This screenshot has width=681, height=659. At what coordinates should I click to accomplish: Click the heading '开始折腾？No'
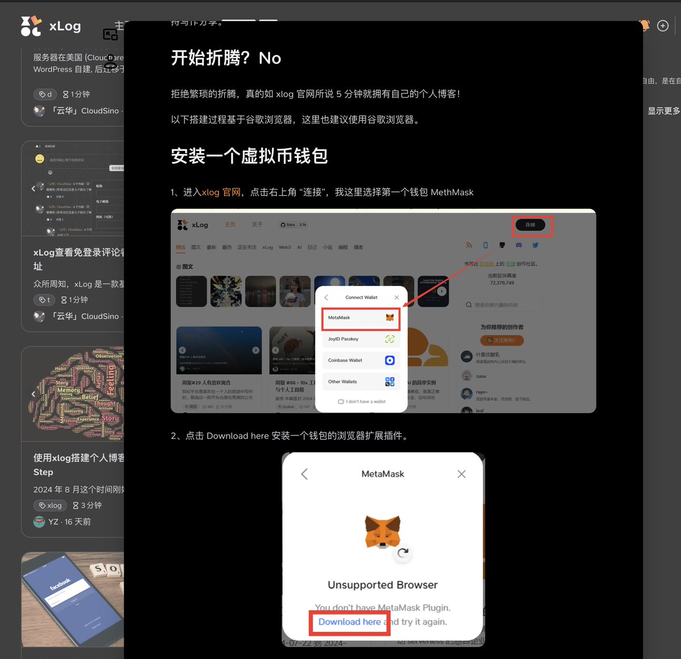[x=226, y=58]
